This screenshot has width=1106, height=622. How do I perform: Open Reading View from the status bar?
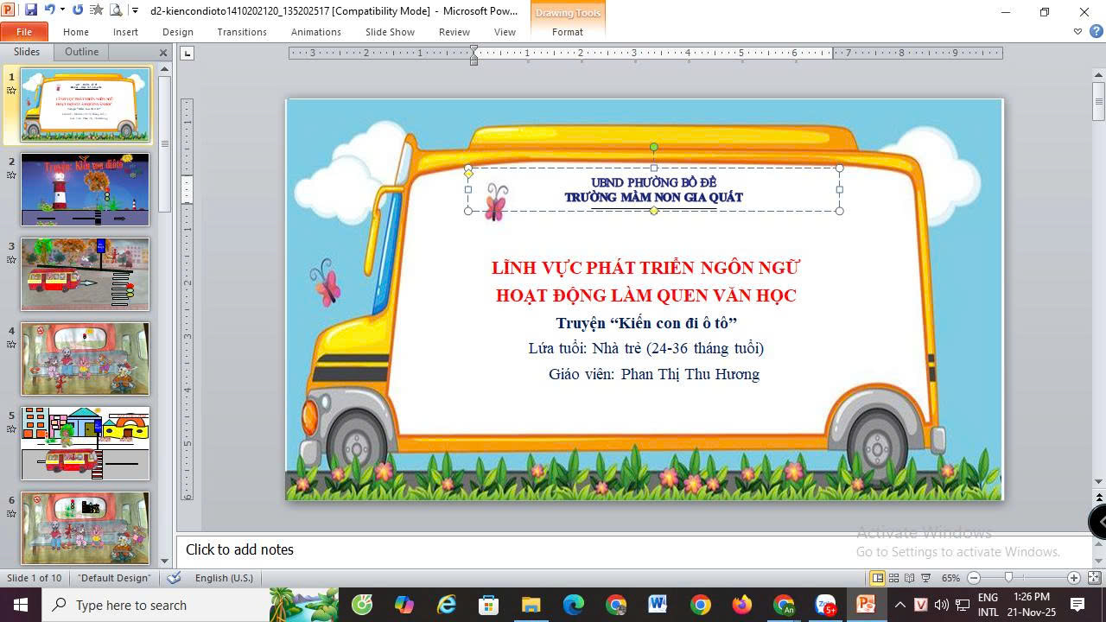909,578
